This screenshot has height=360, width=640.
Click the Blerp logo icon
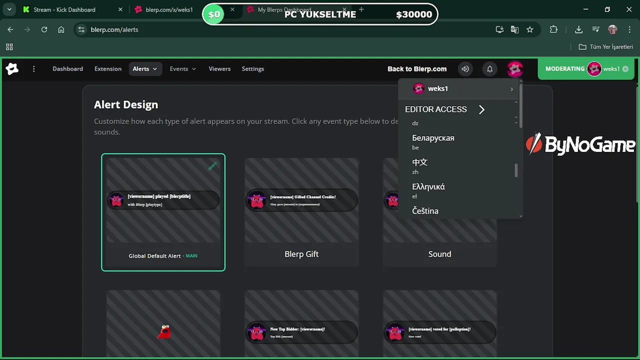12,69
